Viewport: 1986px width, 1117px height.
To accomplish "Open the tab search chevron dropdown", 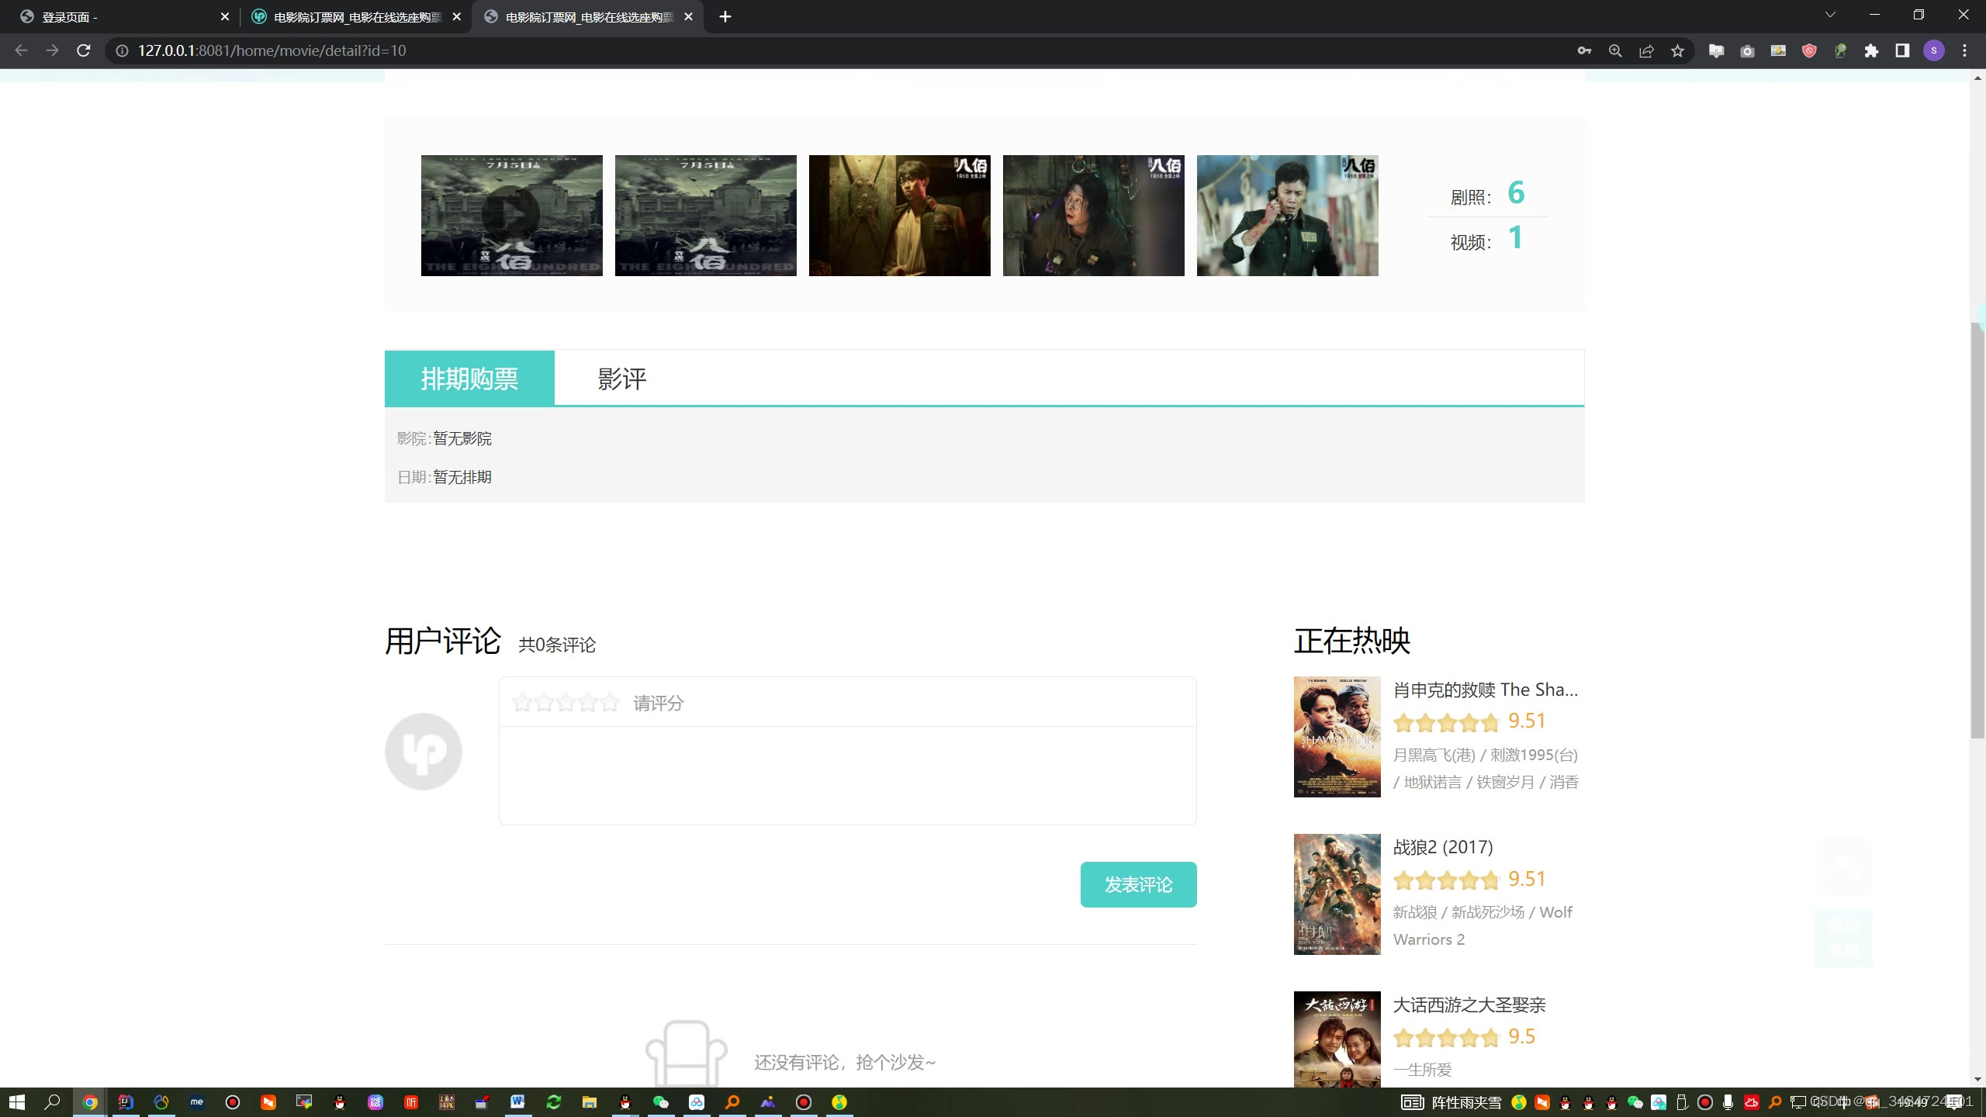I will pos(1830,15).
